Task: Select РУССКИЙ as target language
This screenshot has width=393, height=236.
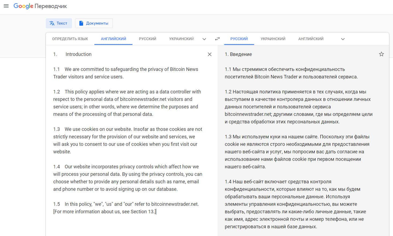Action: [239, 39]
